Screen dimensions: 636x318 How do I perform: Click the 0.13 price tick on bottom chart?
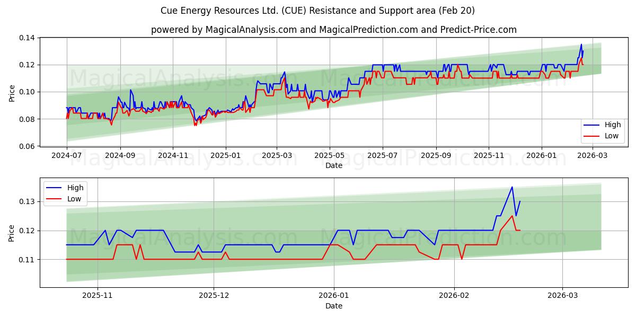pyautogui.click(x=27, y=202)
